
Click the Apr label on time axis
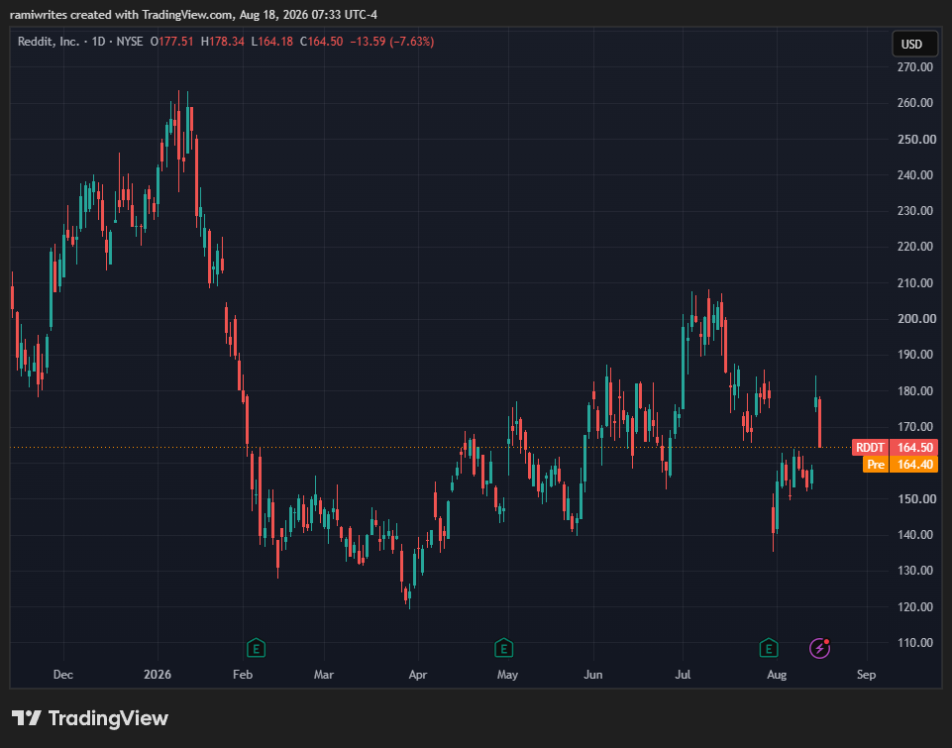tap(418, 675)
